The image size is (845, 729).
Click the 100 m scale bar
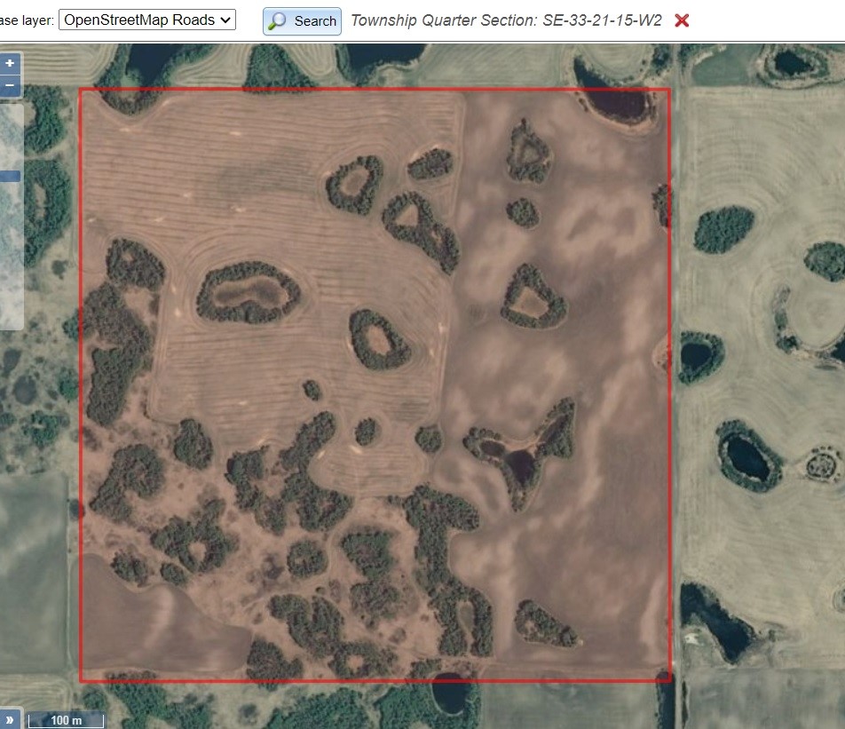[x=66, y=720]
